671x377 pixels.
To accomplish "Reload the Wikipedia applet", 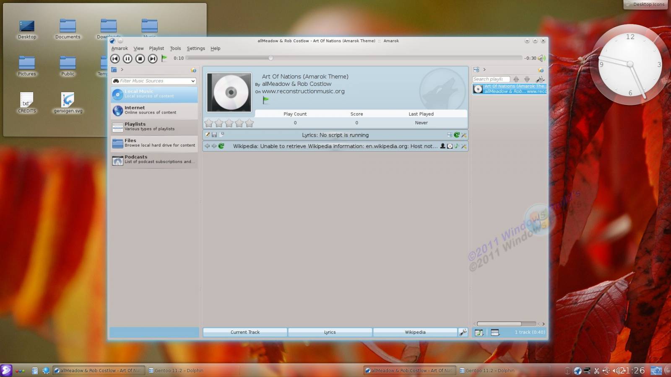I will [x=221, y=146].
